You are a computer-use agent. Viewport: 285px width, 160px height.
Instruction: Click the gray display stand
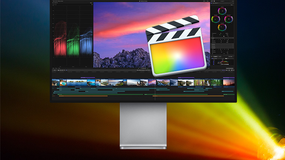click(x=143, y=126)
